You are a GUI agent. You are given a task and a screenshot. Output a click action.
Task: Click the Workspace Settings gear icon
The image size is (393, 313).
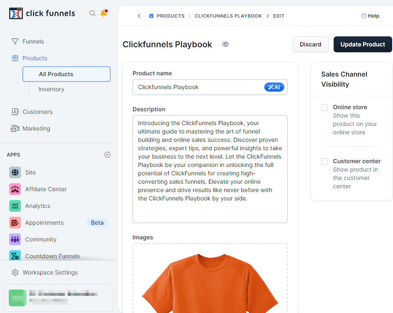pyautogui.click(x=15, y=272)
